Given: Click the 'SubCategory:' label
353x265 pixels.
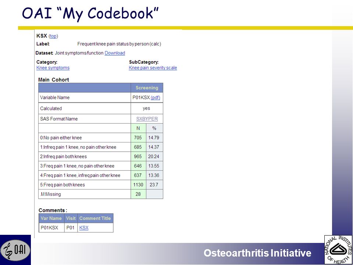Looking at the screenshot, I should coord(144,62).
